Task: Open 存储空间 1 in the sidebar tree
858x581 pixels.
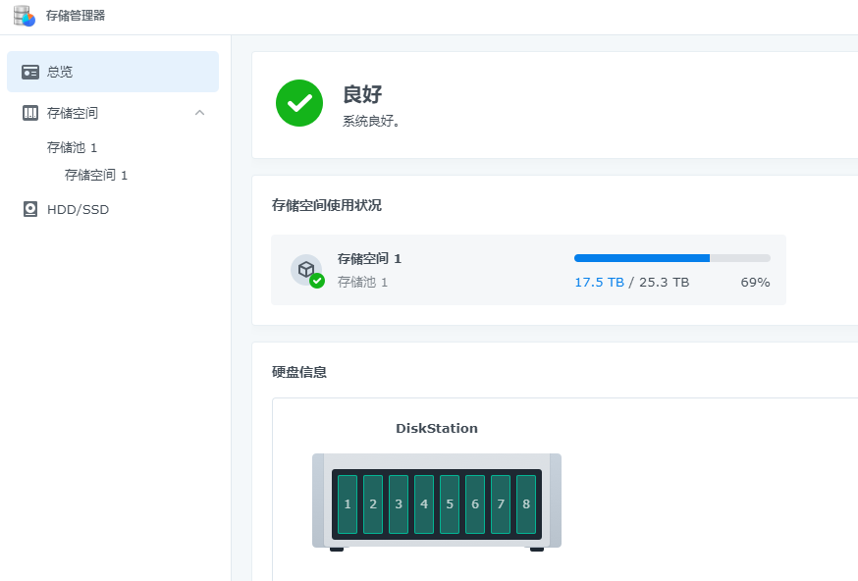Action: [96, 175]
